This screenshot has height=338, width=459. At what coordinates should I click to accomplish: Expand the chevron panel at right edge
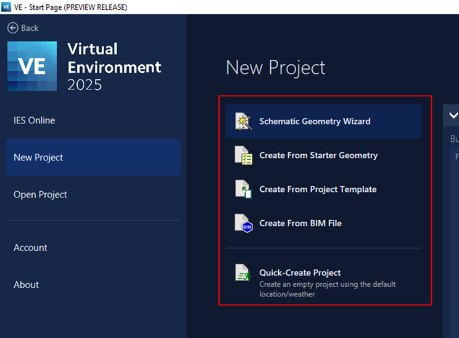(x=453, y=115)
